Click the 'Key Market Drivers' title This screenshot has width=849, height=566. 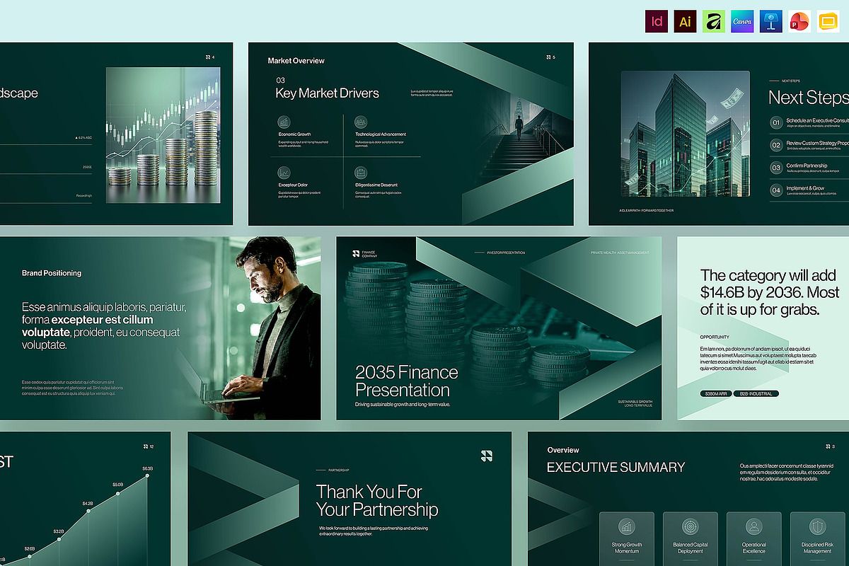(327, 93)
